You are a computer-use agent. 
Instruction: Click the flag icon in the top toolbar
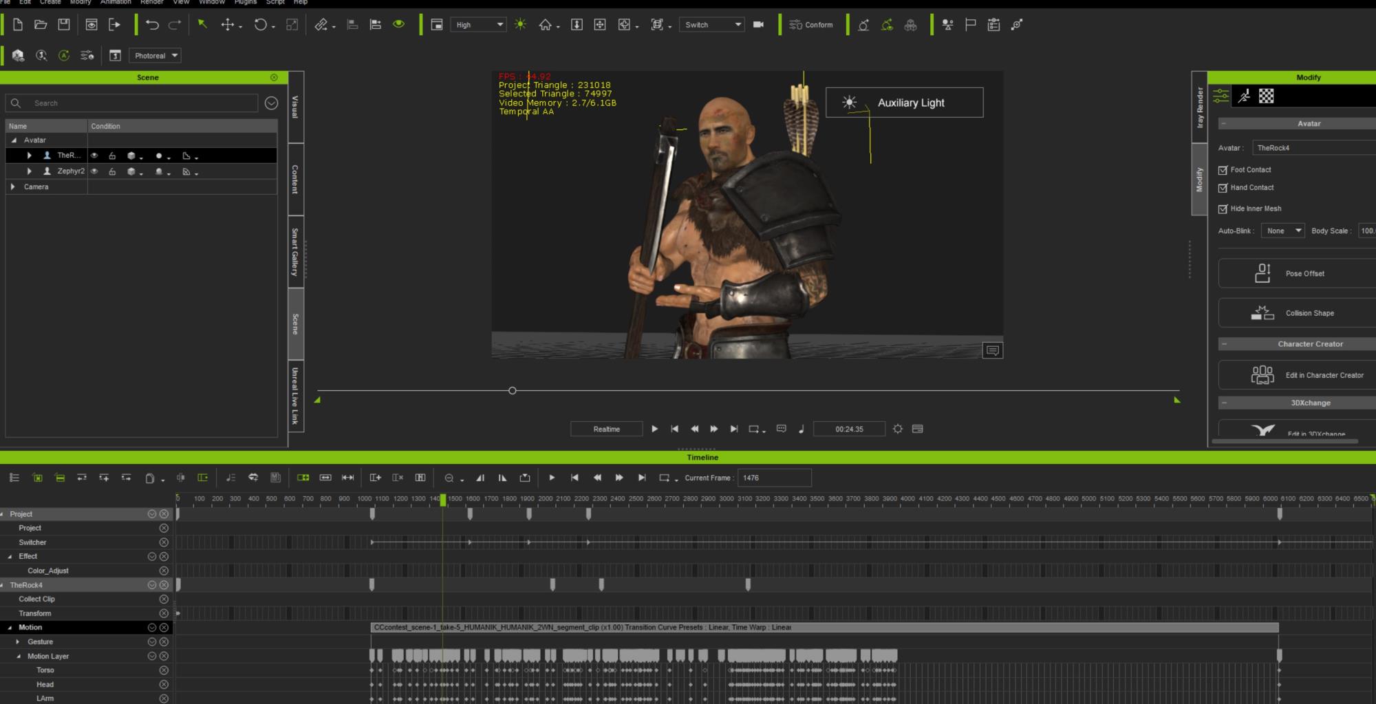click(970, 25)
